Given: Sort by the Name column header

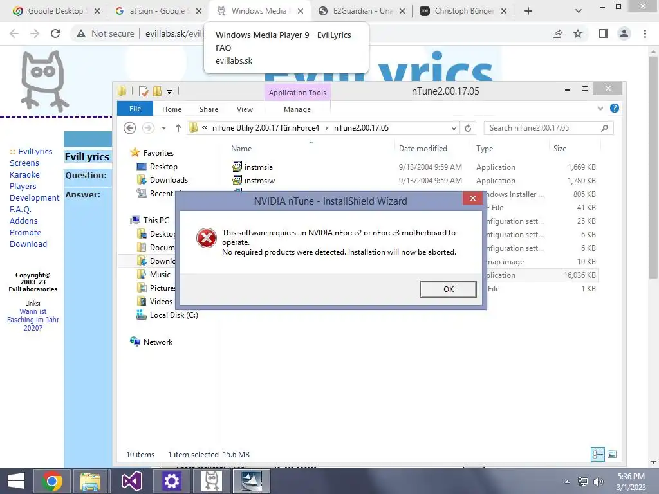Looking at the screenshot, I should (241, 149).
